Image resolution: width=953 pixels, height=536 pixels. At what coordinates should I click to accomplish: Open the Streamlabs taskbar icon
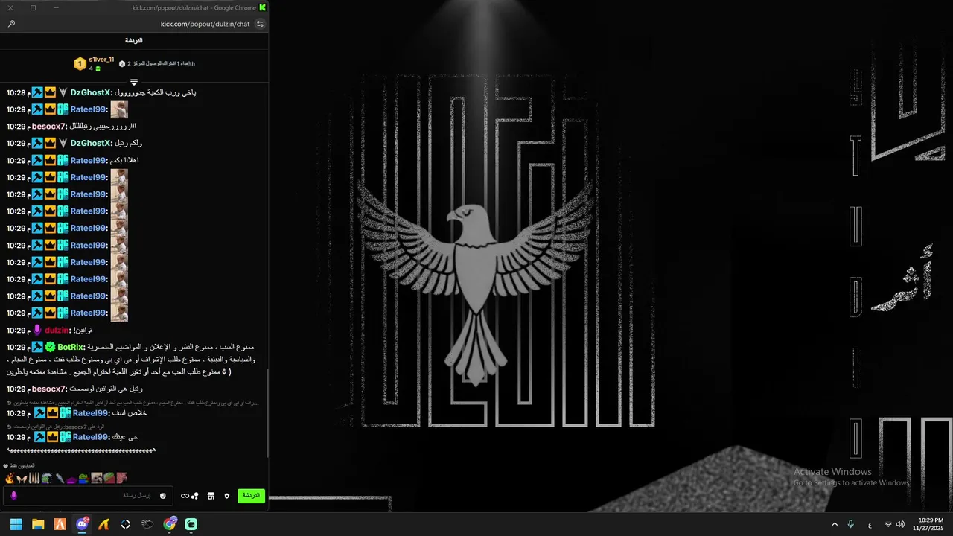(x=191, y=524)
